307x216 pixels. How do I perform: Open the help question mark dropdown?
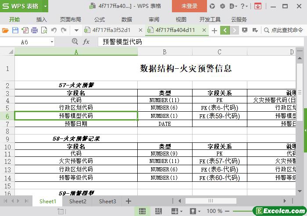point(244,6)
